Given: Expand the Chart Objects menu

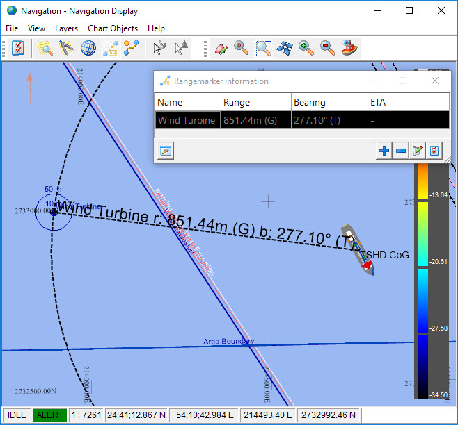Looking at the screenshot, I should click(x=113, y=28).
